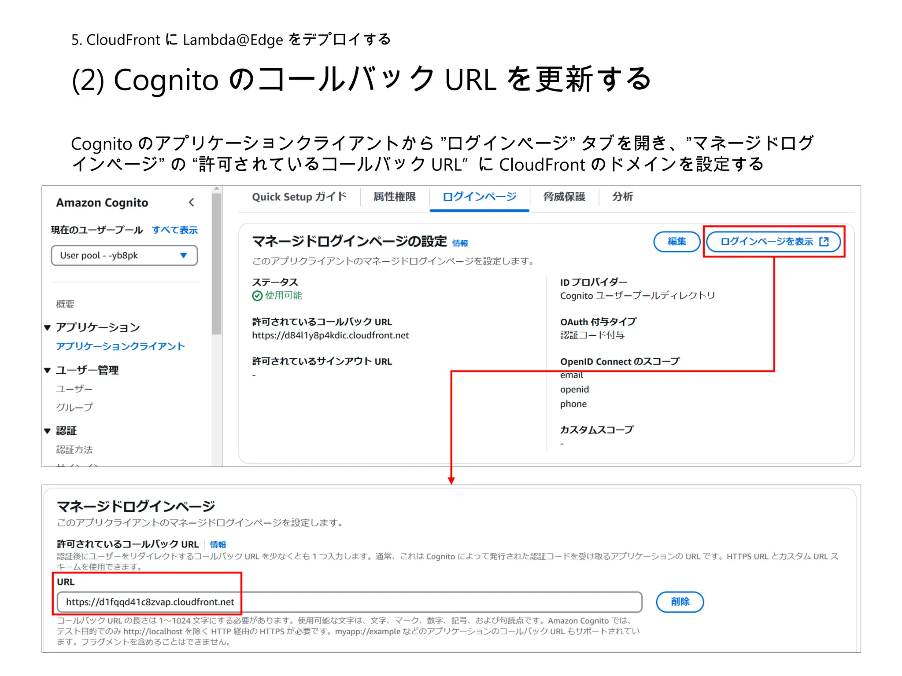The height and width of the screenshot is (676, 902).
Task: Collapse the アプリケーション section triangle
Action: pyautogui.click(x=48, y=327)
